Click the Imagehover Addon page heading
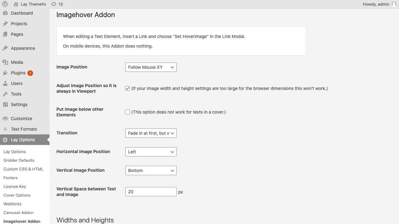 click(x=86, y=15)
